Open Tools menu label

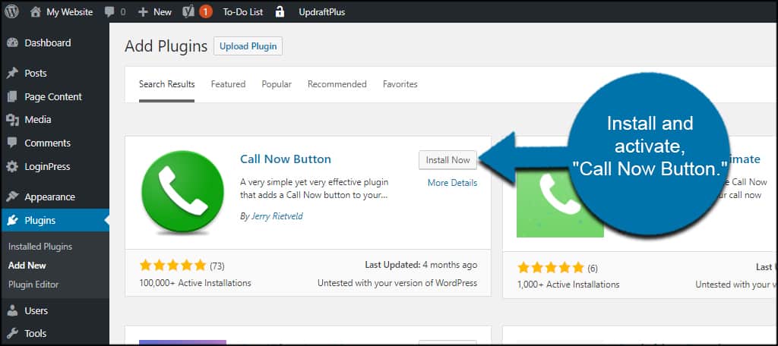tap(35, 334)
